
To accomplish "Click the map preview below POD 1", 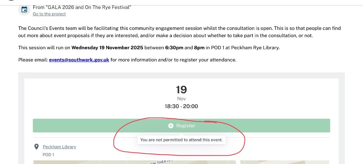I will [181, 162].
